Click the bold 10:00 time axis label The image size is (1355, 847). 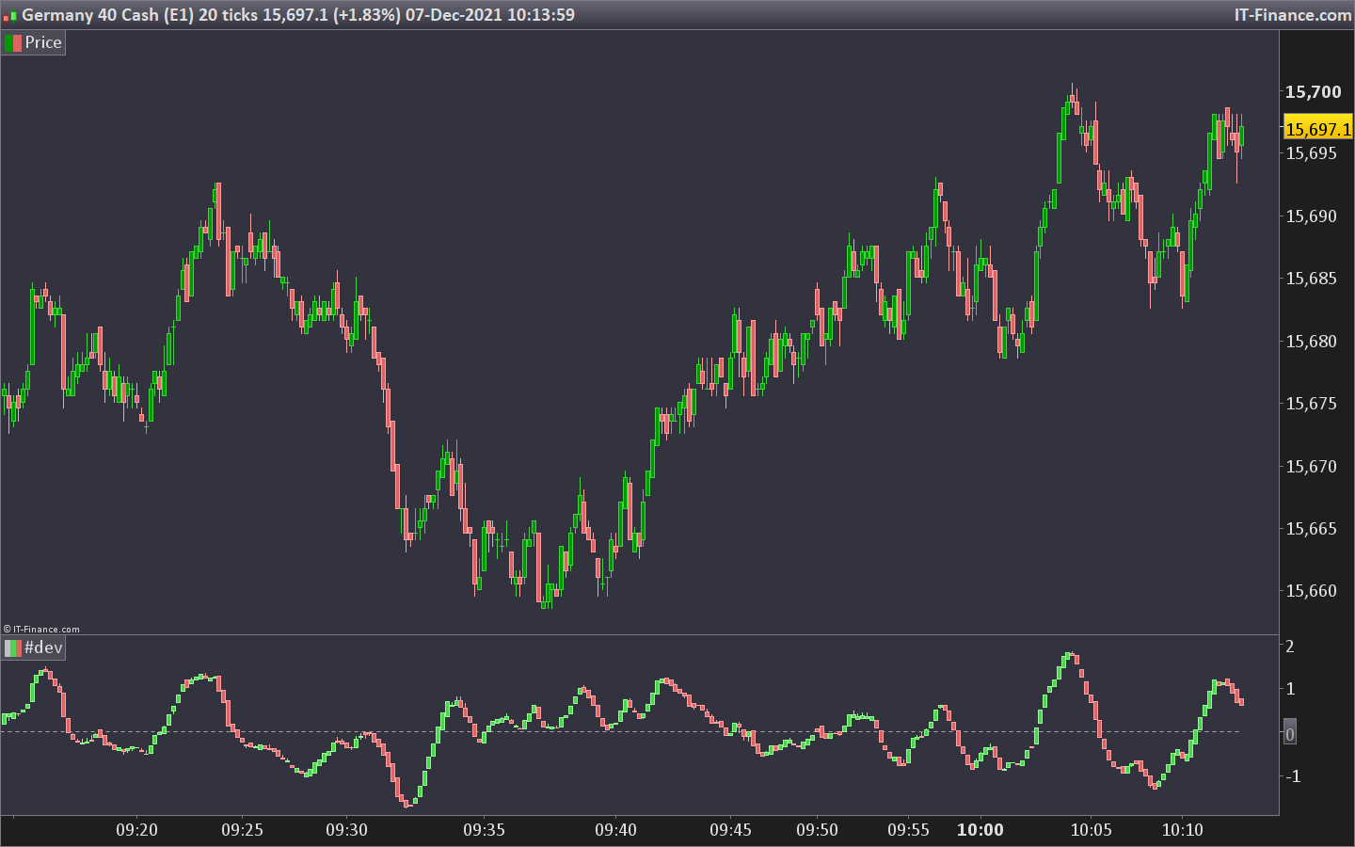click(980, 830)
